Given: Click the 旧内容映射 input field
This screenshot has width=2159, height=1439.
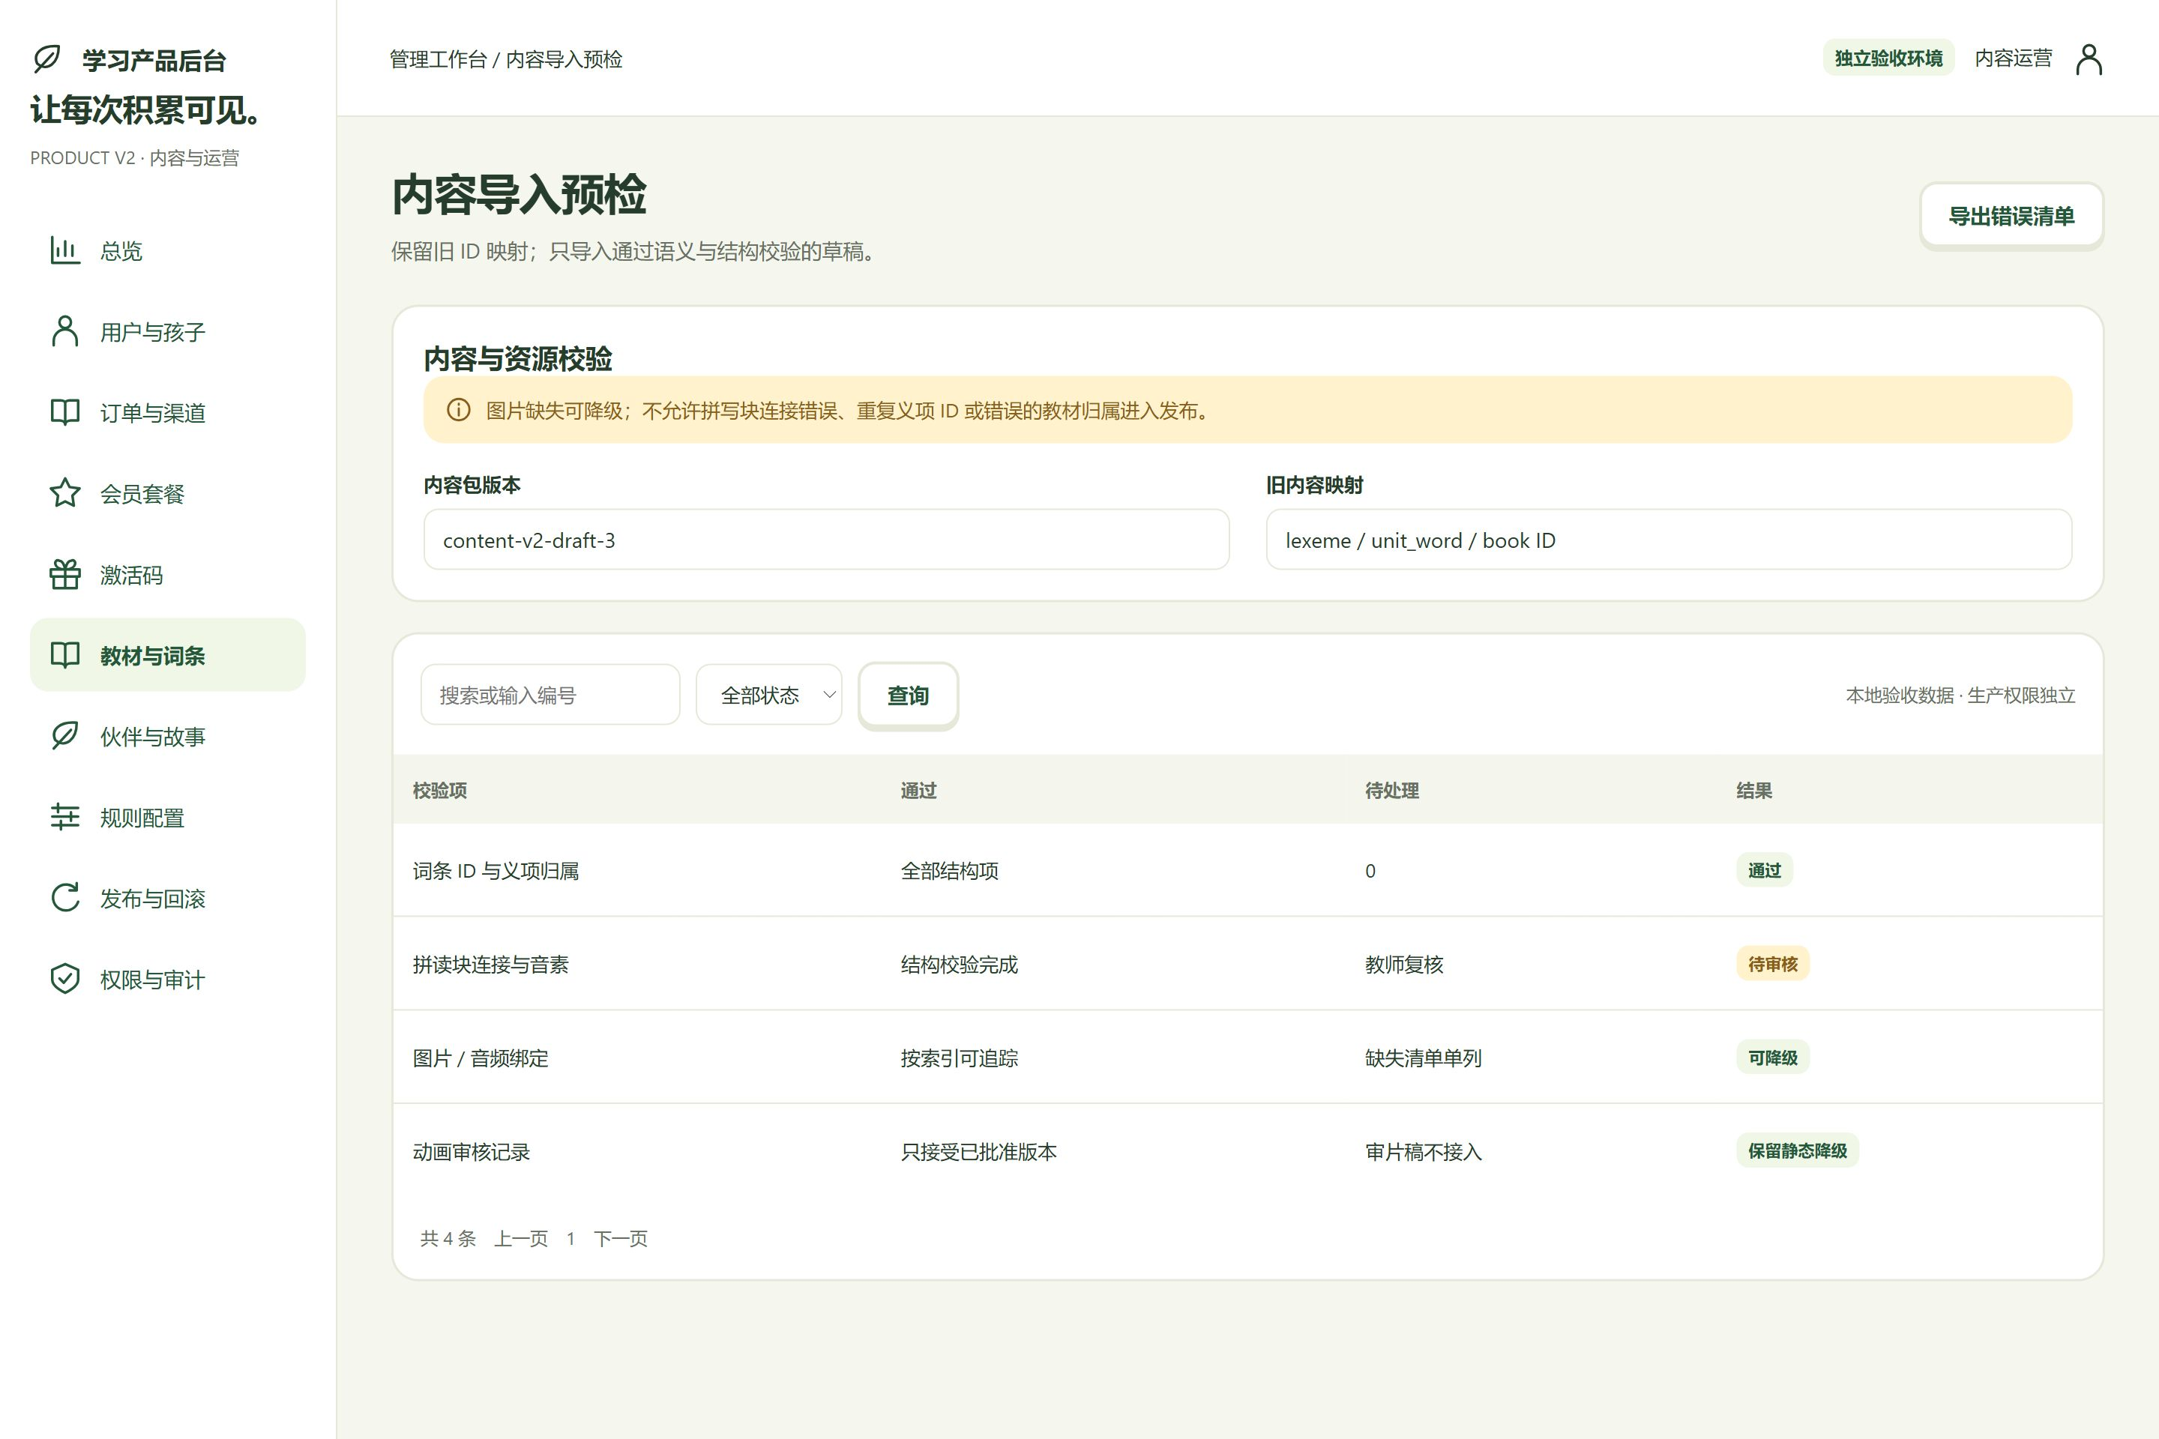Looking at the screenshot, I should coord(1668,540).
